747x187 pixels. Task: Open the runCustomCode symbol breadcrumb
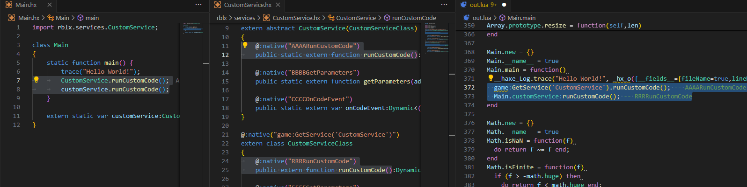click(x=410, y=18)
